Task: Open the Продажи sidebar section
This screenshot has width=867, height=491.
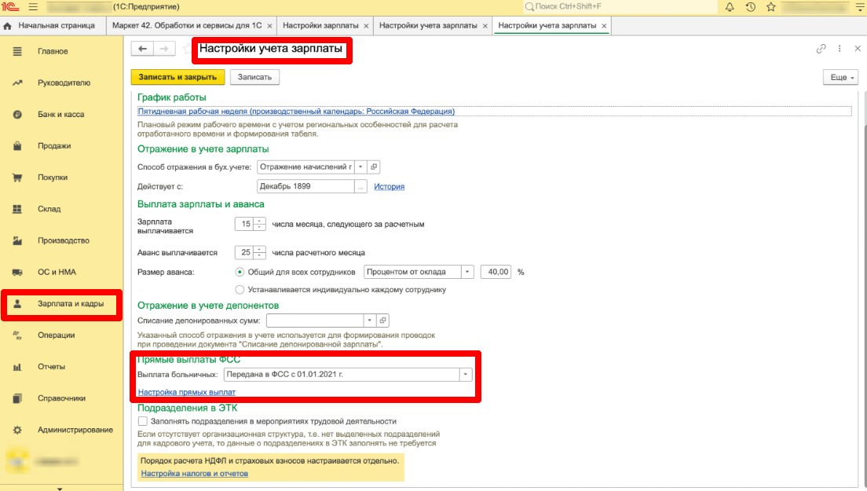Action: [53, 146]
